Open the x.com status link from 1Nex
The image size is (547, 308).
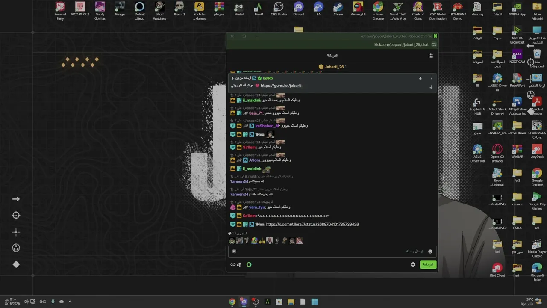312,224
